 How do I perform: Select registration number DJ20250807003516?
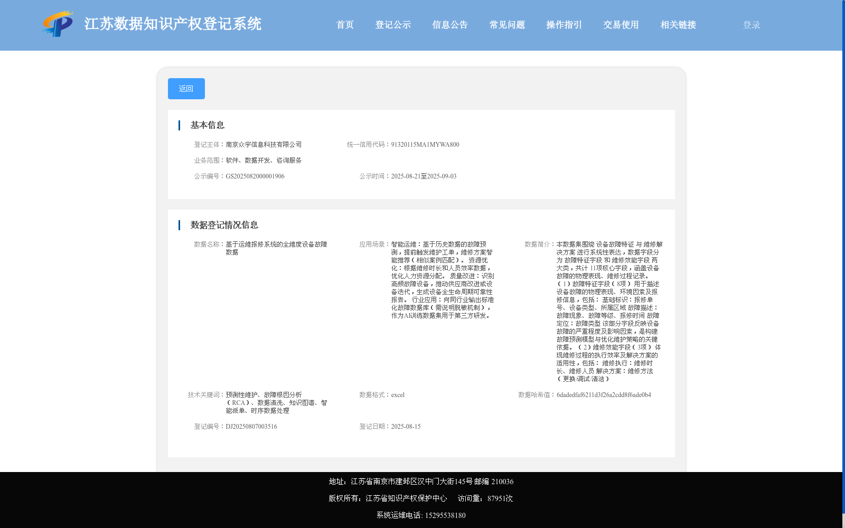tap(251, 427)
